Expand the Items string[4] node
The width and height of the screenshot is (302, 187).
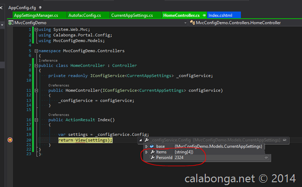click(x=146, y=152)
